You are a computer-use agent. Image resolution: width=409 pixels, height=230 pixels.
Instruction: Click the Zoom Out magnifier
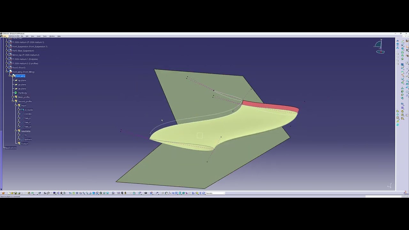pyautogui.click(x=87, y=193)
